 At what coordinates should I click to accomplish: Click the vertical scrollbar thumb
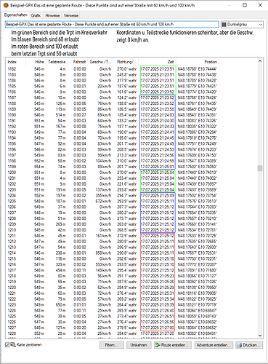coord(260,168)
